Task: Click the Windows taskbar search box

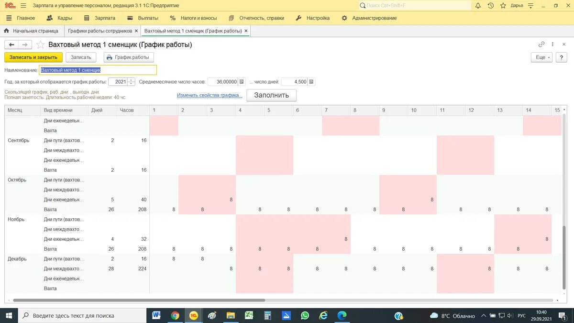Action: point(82,315)
